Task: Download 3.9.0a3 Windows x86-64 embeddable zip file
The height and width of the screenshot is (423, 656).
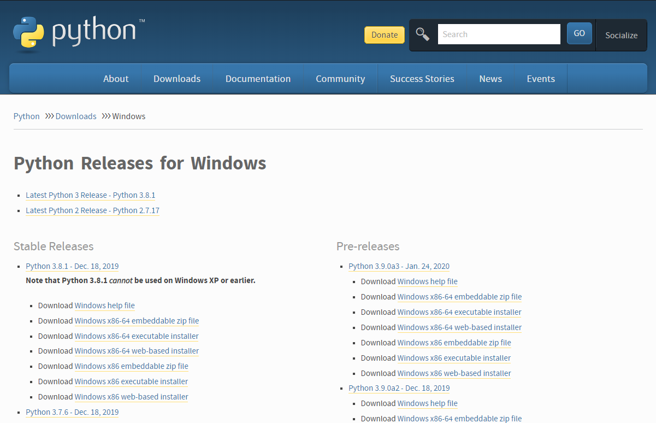Action: pyautogui.click(x=459, y=297)
